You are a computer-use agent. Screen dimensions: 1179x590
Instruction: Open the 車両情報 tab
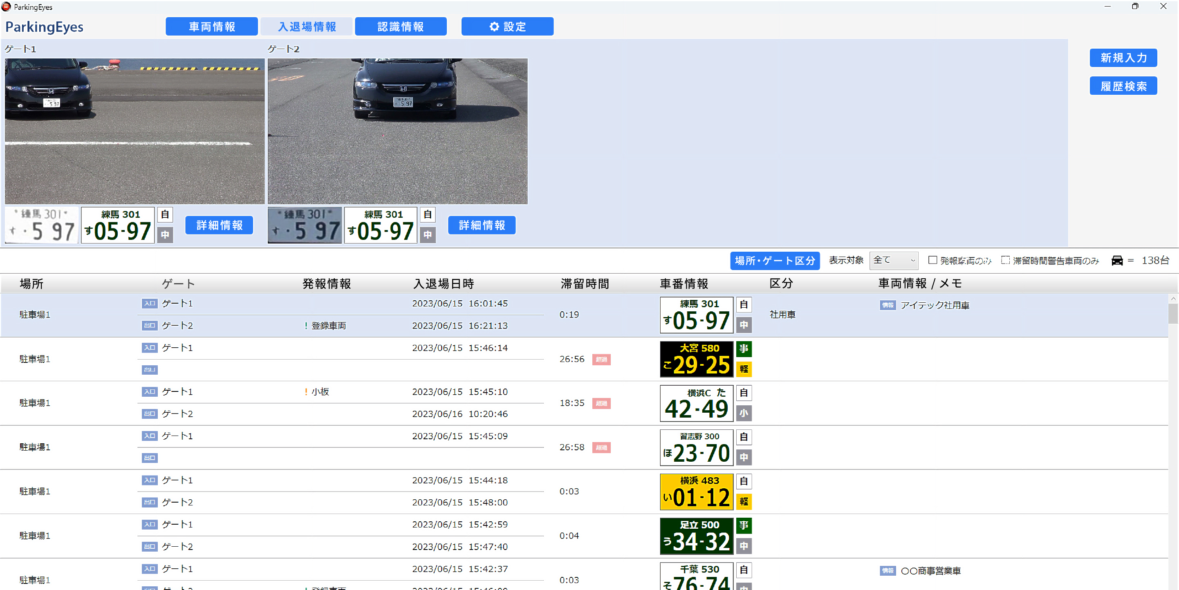tap(212, 27)
